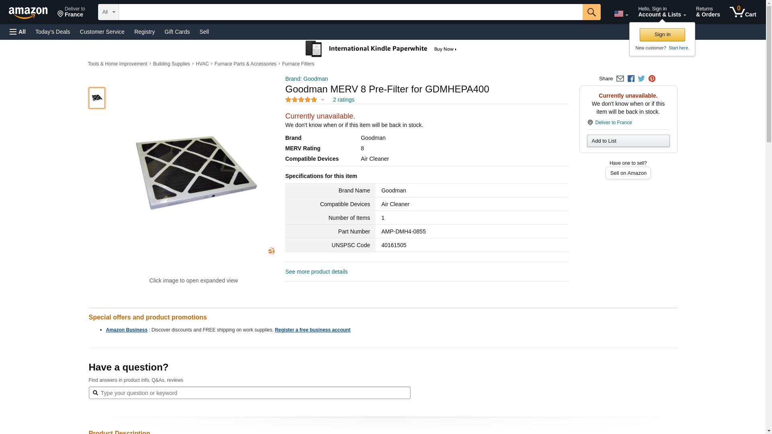Viewport: 772px width, 434px height.
Task: Share on Twitter icon
Action: tap(641, 79)
